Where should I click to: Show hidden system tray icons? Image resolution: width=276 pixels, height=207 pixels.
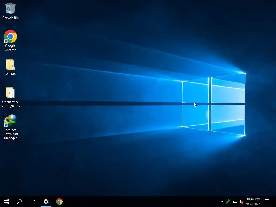coord(222,202)
